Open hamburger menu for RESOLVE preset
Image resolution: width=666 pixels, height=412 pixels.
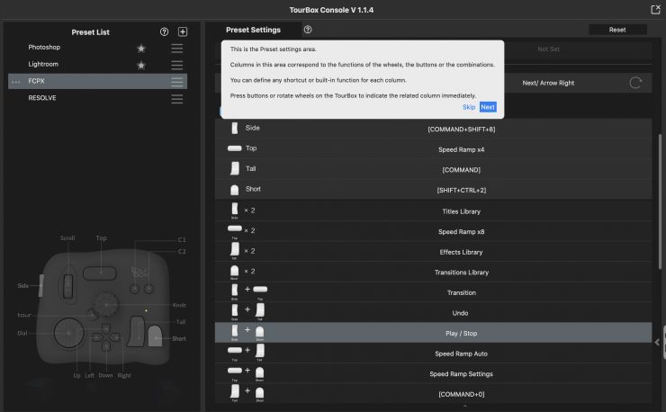pyautogui.click(x=177, y=98)
